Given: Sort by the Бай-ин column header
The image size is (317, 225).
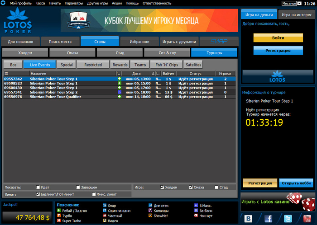Looking at the screenshot, I should (x=168, y=74).
